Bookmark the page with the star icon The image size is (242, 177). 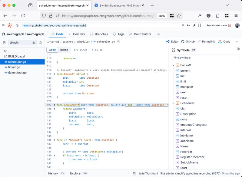[179, 15]
